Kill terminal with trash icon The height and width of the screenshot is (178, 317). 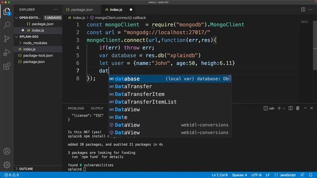coord(298,108)
